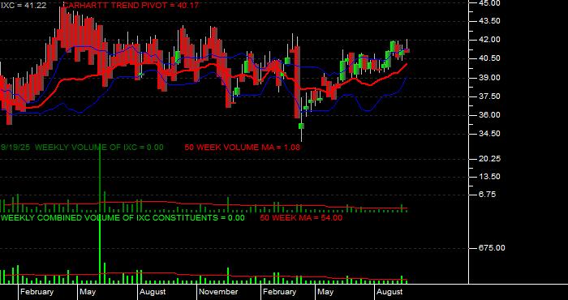
Task: Click the 42.00 price axis value
Action: [489, 40]
